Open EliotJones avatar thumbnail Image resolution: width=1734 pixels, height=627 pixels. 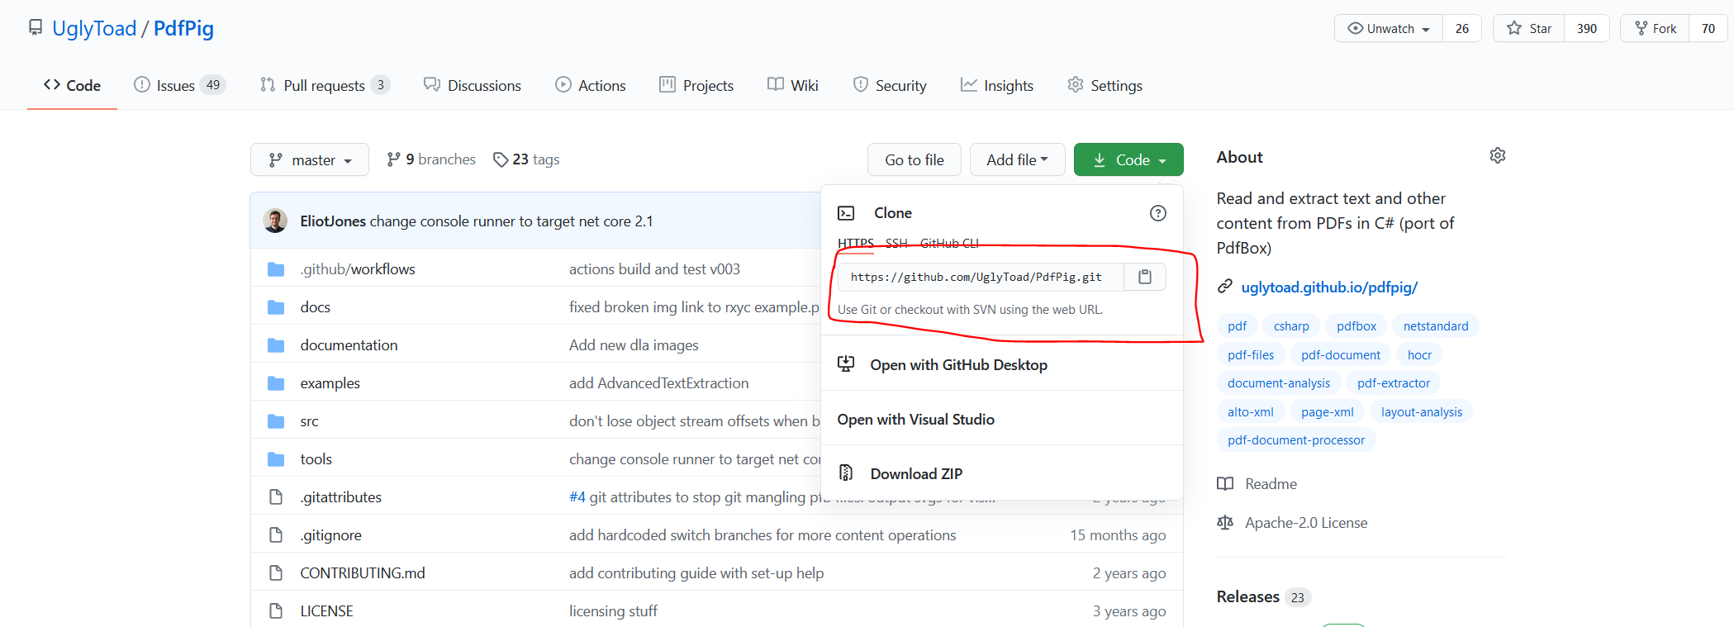[x=275, y=221]
